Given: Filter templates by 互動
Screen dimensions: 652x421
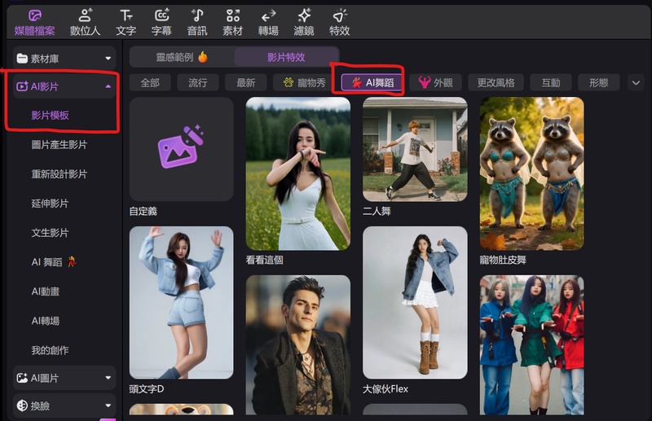Looking at the screenshot, I should click(x=551, y=83).
